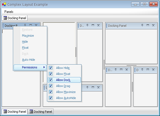Open the Panels menu
The width and height of the screenshot is (160, 116).
tap(9, 12)
